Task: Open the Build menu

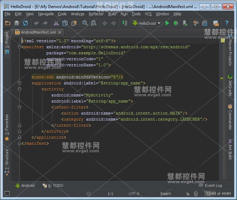Action: click(x=112, y=14)
